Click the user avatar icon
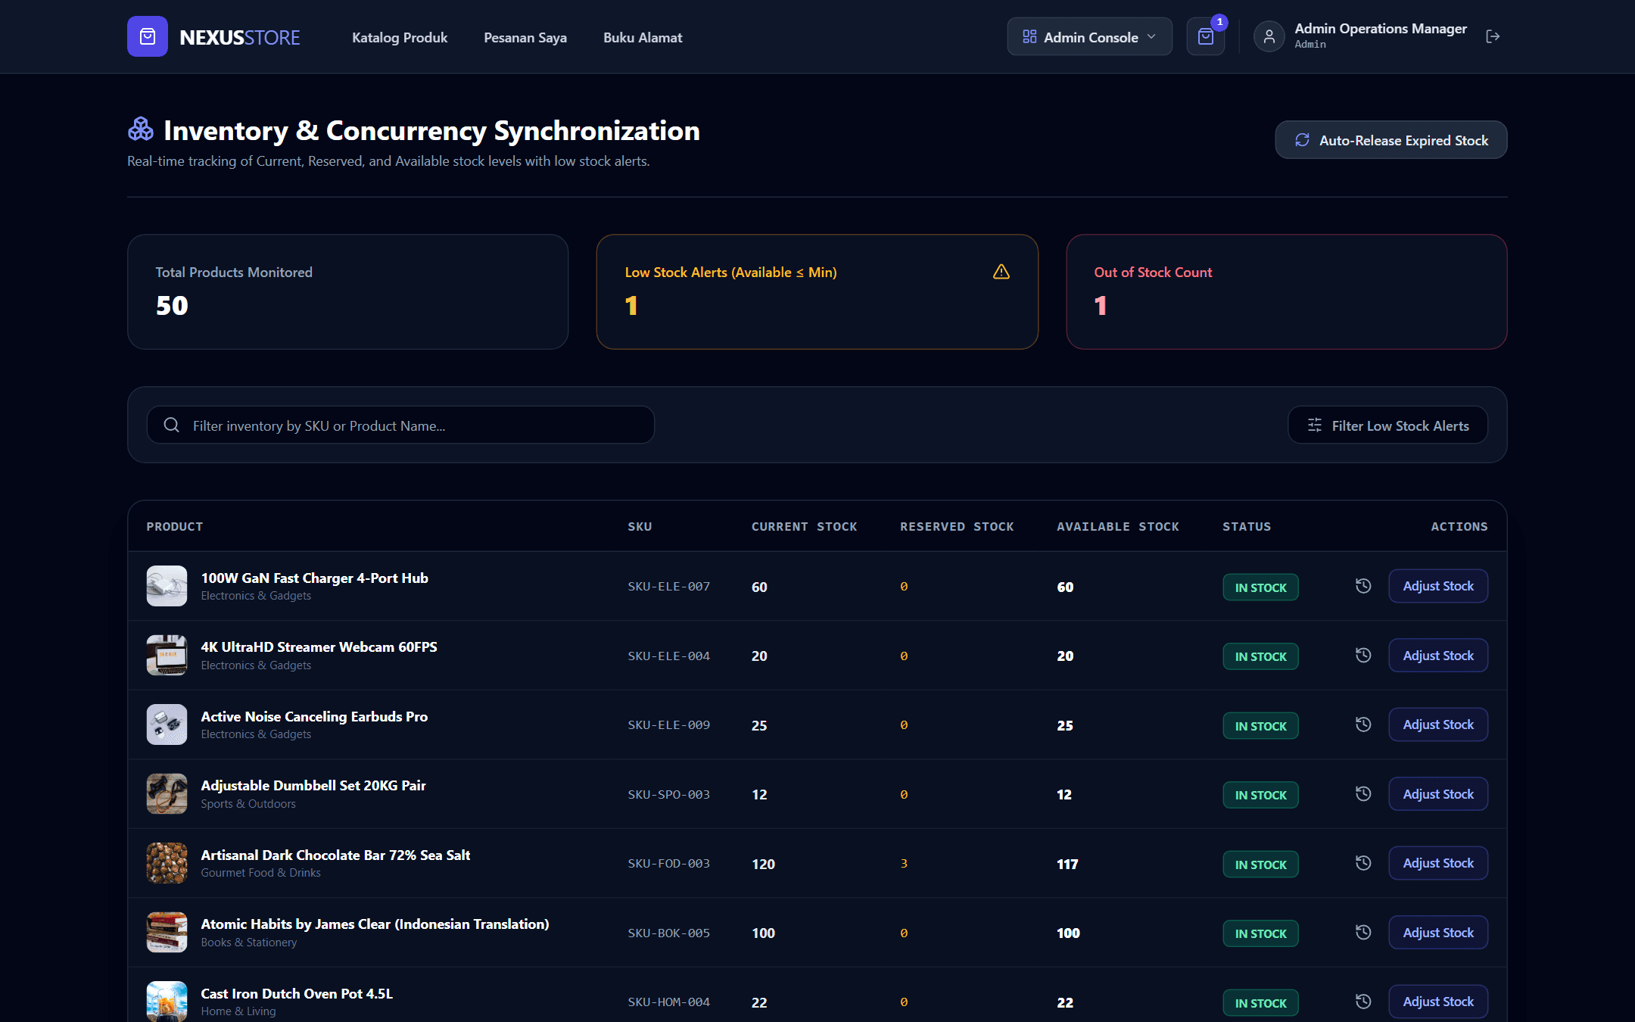This screenshot has height=1022, width=1635. coord(1269,36)
